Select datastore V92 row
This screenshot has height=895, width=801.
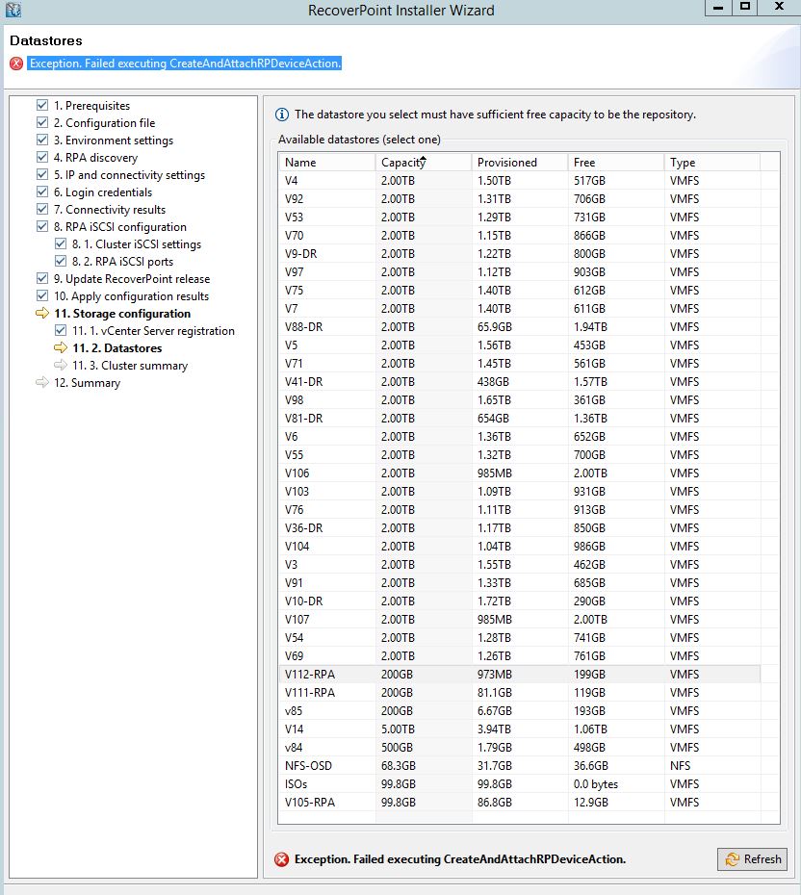(520, 198)
